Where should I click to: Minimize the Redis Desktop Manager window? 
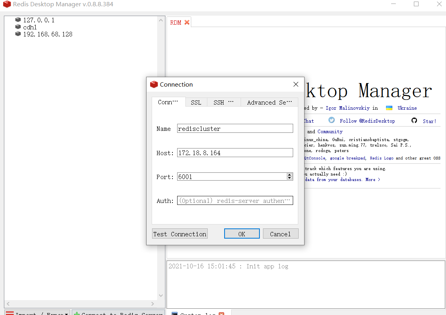tap(393, 4)
